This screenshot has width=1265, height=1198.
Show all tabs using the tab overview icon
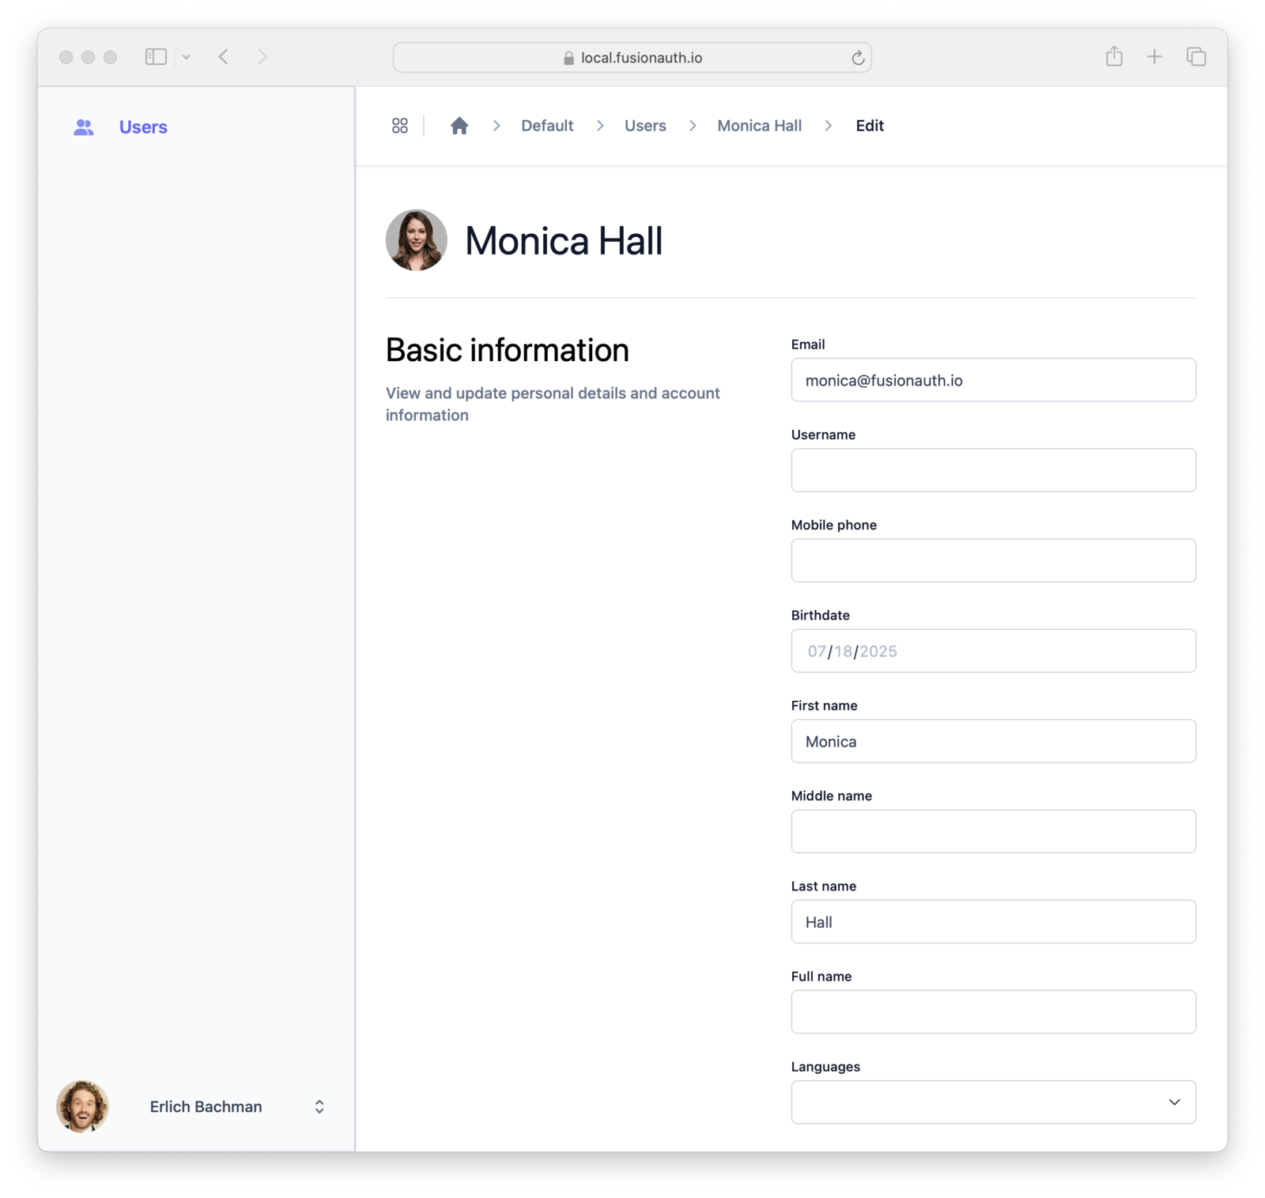[1195, 56]
